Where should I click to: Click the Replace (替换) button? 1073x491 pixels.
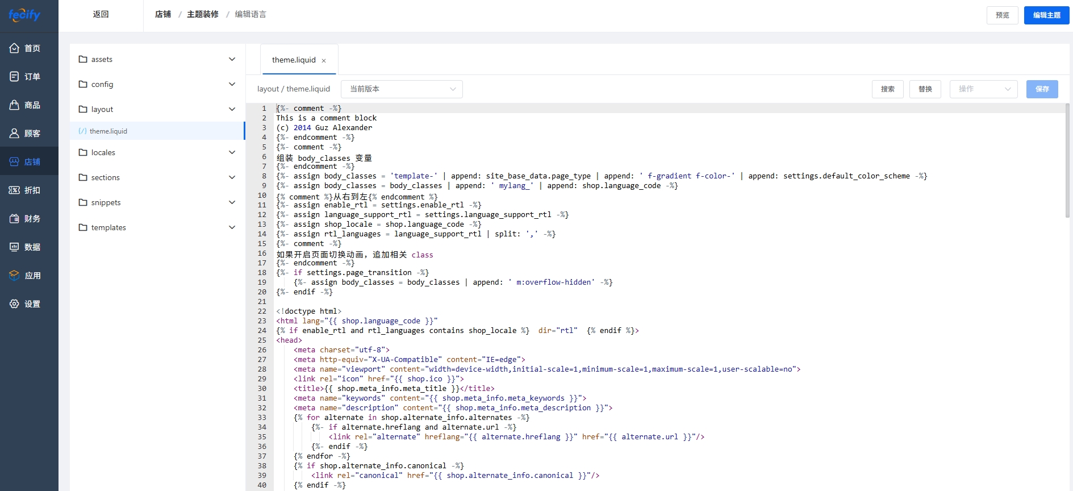[x=925, y=89]
